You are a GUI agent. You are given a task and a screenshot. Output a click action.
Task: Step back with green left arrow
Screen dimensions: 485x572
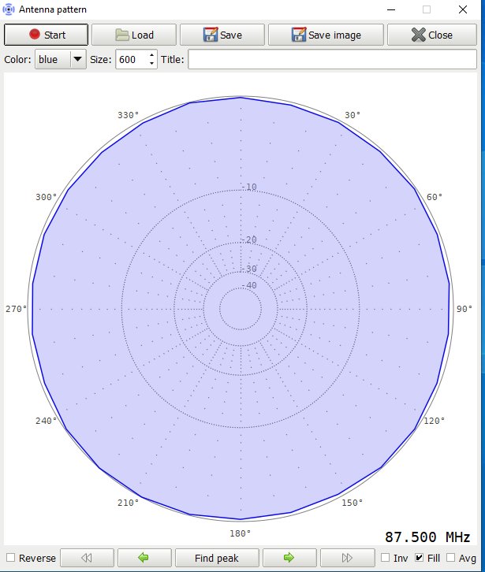143,558
